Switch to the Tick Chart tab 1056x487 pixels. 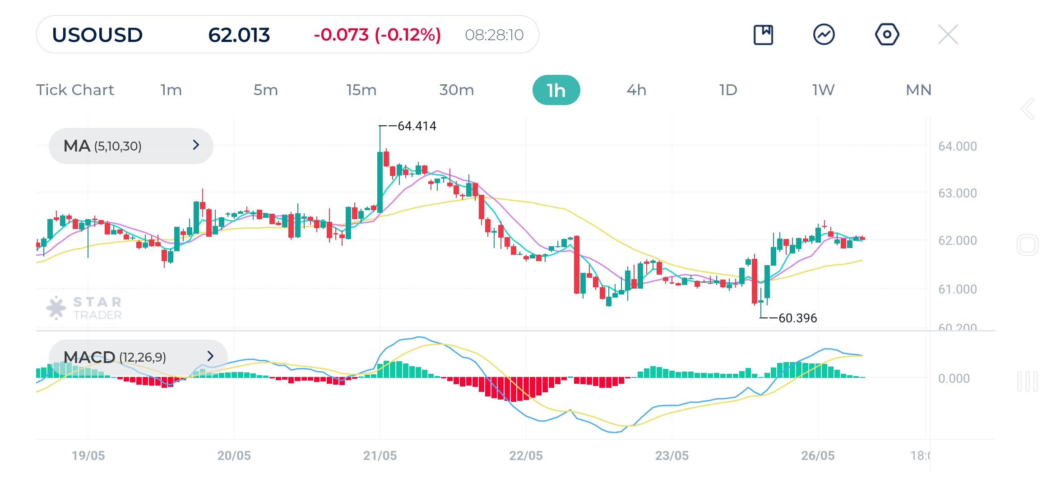[75, 90]
